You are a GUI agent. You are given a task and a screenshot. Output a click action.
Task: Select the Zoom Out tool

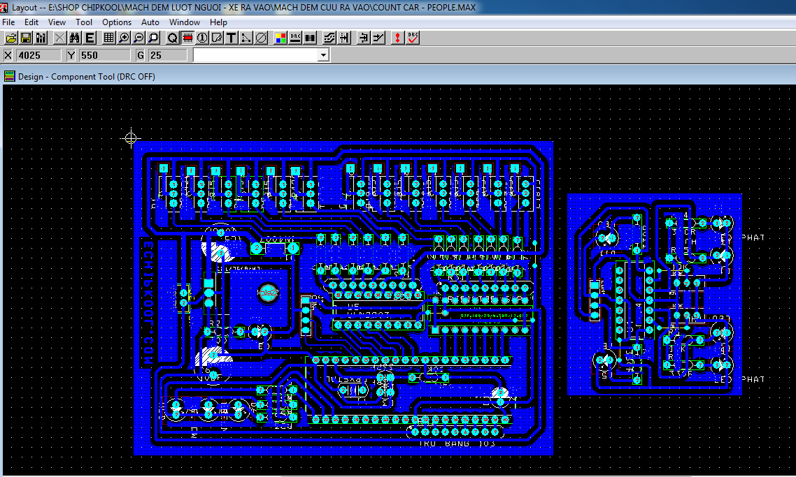(140, 38)
